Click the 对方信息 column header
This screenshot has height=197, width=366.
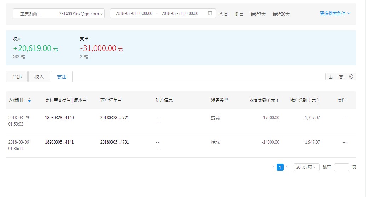click(164, 100)
